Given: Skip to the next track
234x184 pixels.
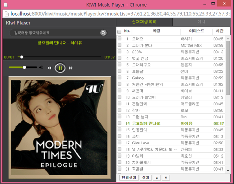Looking at the screenshot, I should tap(71, 68).
